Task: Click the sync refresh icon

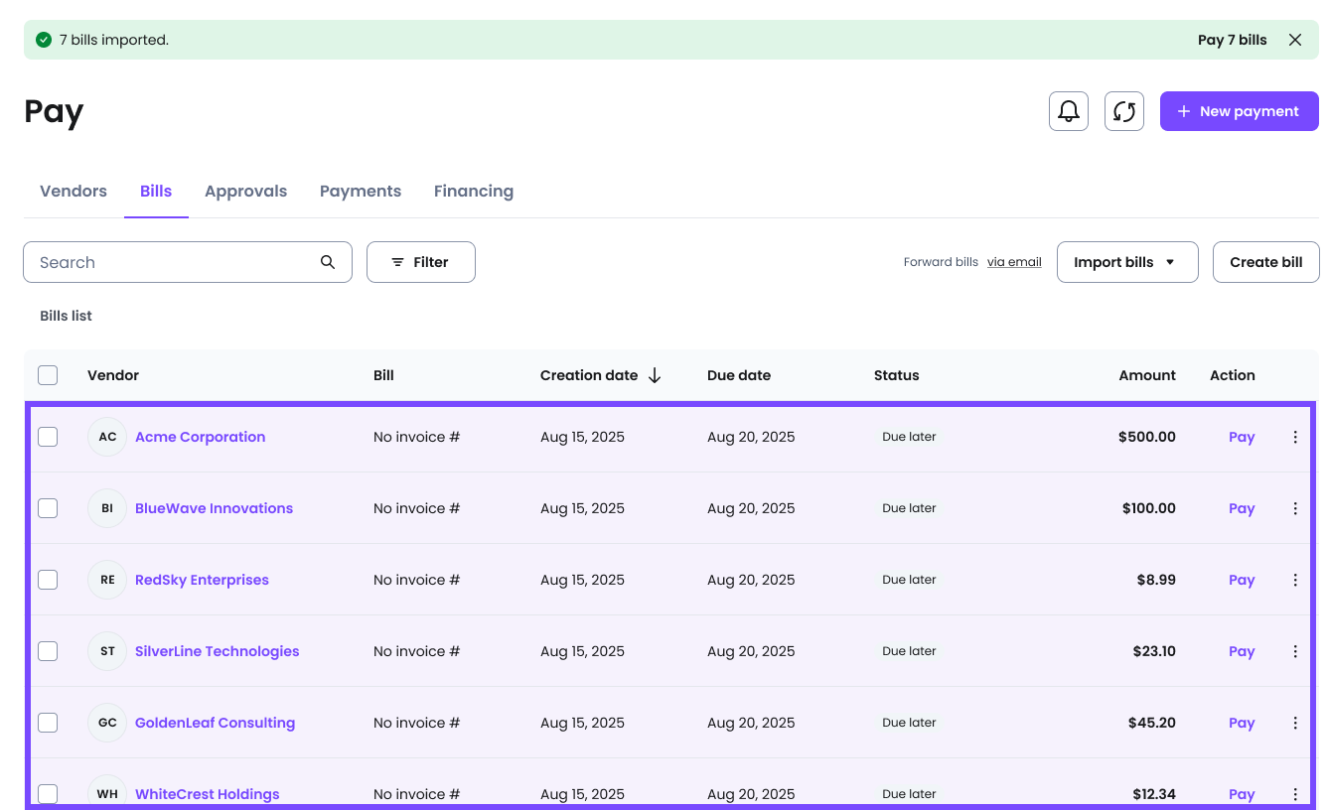Action: point(1123,111)
